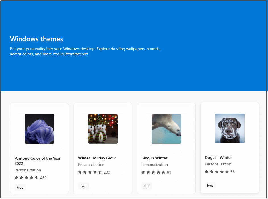
Task: Select the Bing in Winter polar bear image
Action: click(166, 129)
